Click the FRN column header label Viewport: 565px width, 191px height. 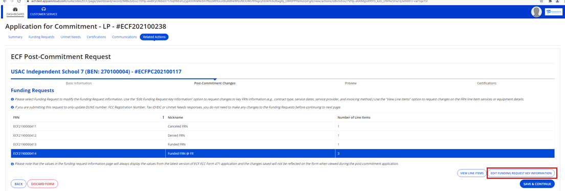16,117
